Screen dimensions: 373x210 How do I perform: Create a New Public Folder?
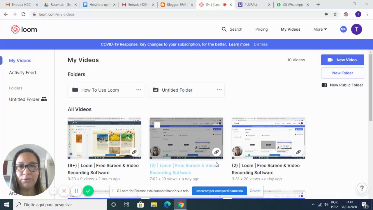pos(342,85)
